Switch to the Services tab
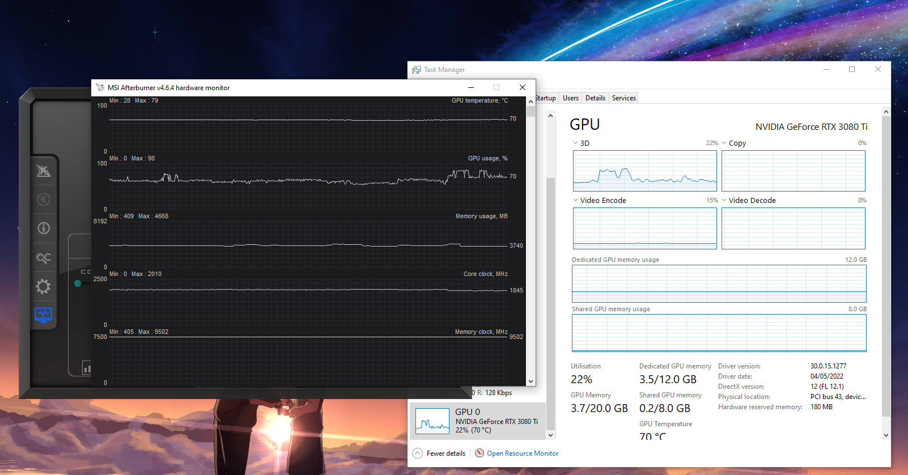The image size is (908, 475). coord(623,98)
